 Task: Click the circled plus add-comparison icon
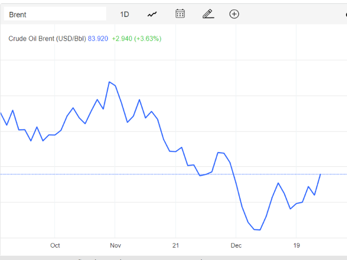coord(234,14)
